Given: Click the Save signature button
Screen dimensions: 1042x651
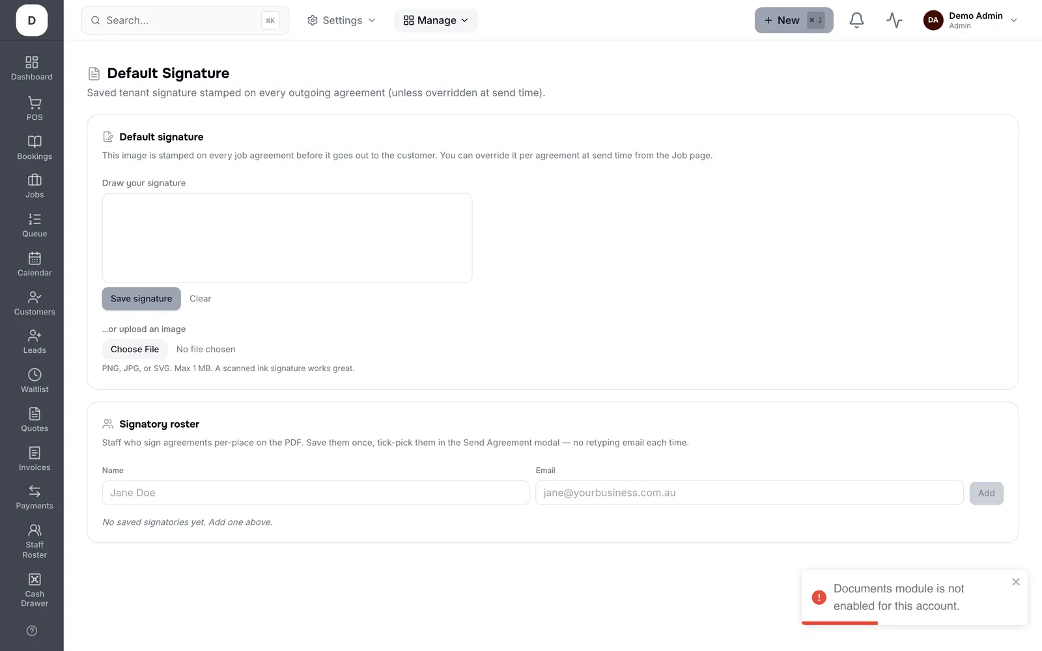Looking at the screenshot, I should pos(141,299).
